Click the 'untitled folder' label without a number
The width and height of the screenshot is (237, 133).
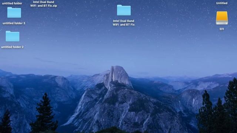(x=12, y=3)
